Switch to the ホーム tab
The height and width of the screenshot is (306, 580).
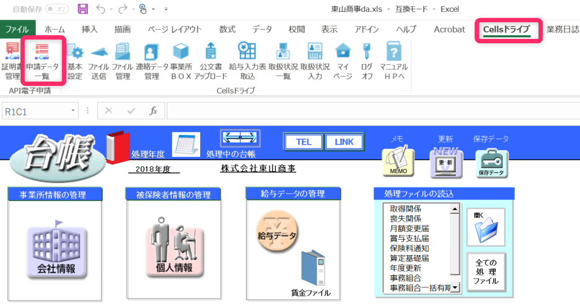click(x=55, y=30)
